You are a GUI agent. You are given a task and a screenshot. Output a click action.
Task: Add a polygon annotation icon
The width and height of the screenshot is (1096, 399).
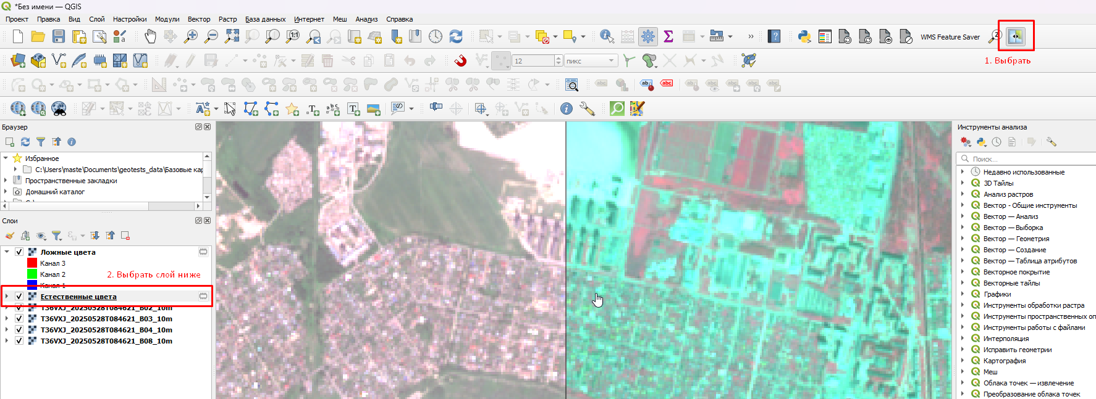tap(251, 109)
